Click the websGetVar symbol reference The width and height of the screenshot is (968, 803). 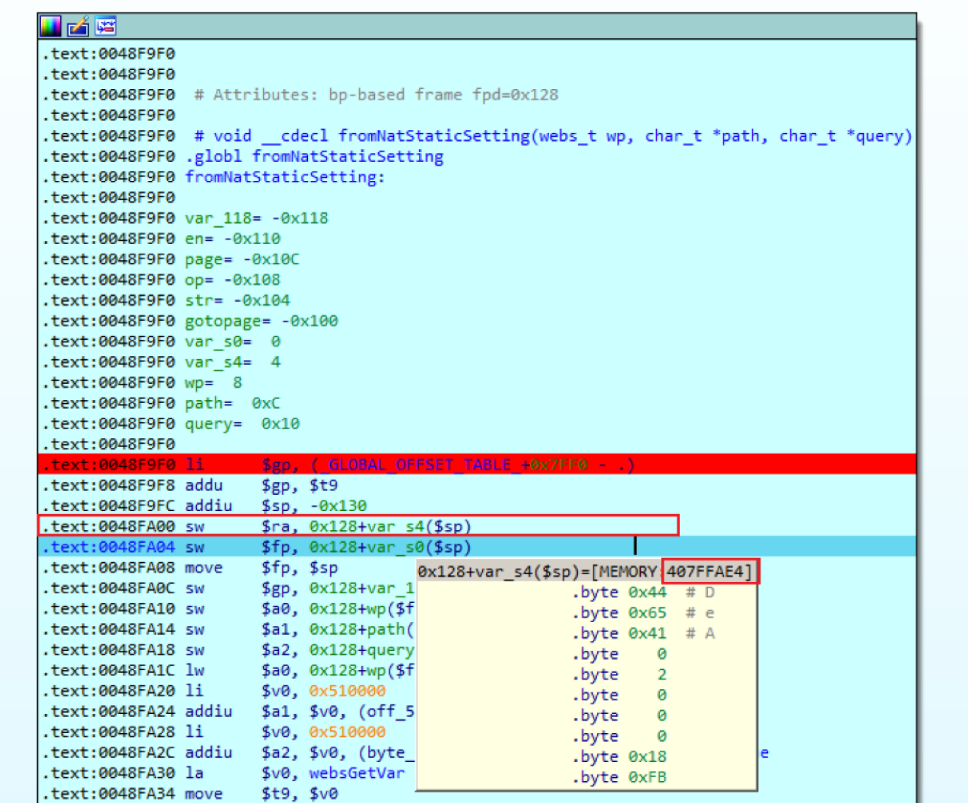[x=356, y=773]
